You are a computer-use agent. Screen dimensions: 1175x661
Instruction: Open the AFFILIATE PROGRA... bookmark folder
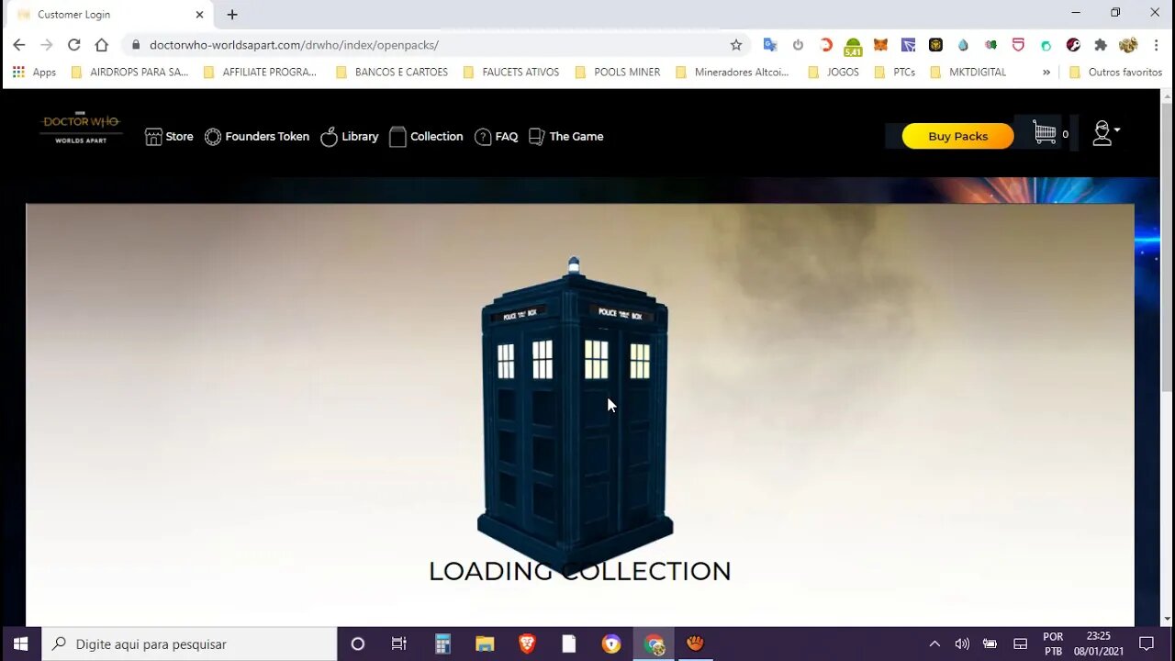260,72
